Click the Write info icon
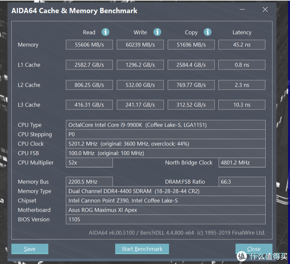290x264 pixels. point(157,32)
